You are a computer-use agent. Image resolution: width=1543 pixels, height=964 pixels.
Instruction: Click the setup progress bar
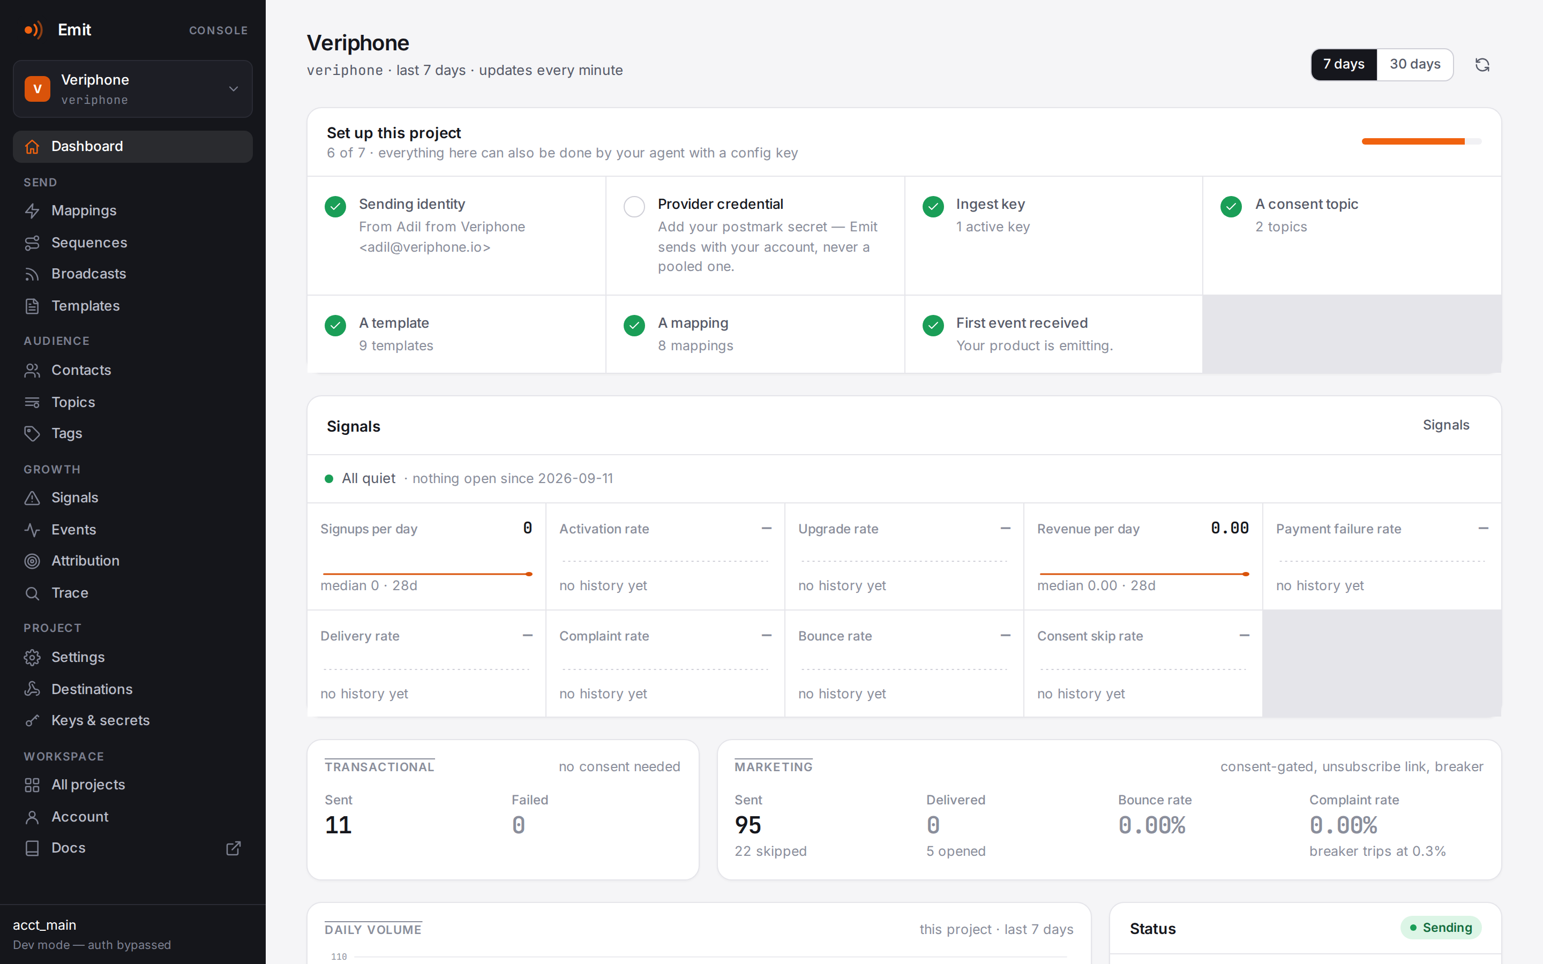click(x=1421, y=141)
